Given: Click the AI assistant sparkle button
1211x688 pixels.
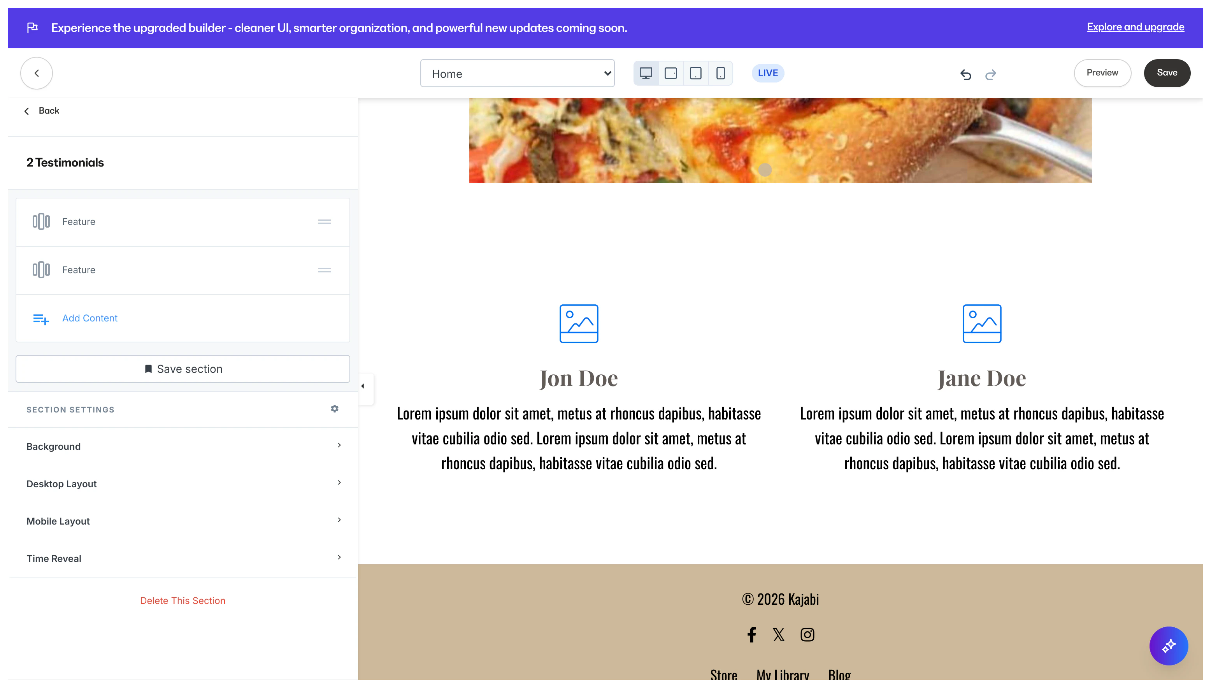Looking at the screenshot, I should (x=1169, y=646).
